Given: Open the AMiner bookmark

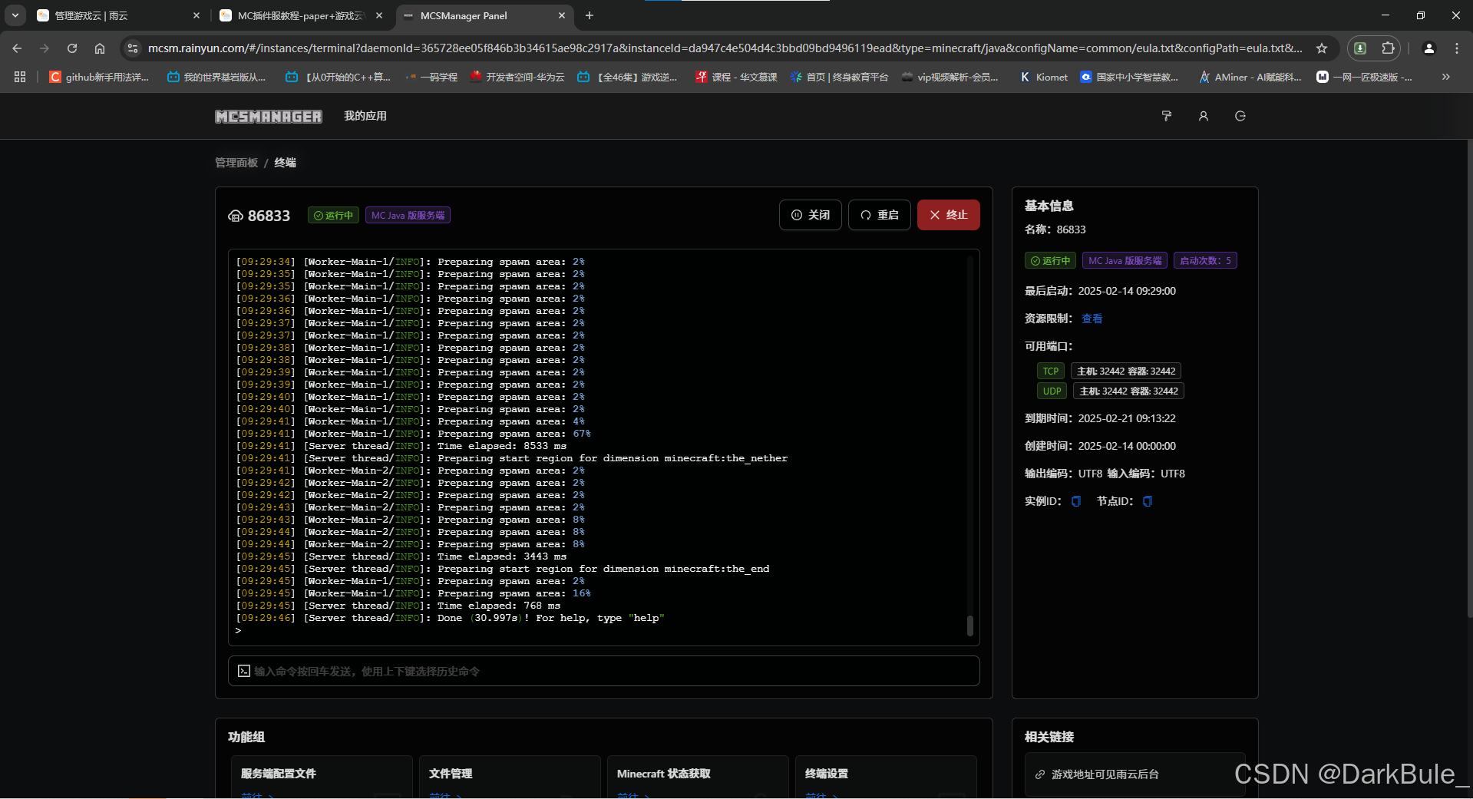Looking at the screenshot, I should pyautogui.click(x=1250, y=77).
